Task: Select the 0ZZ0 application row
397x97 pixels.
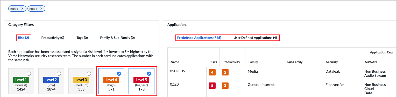Action: click(x=282, y=88)
